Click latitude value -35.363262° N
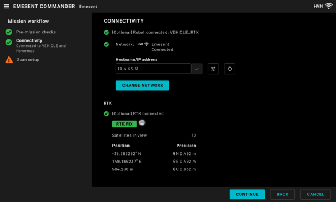 pos(127,154)
